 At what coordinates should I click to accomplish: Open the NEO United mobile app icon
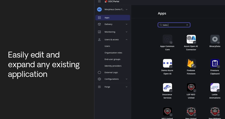tap(168, 111)
